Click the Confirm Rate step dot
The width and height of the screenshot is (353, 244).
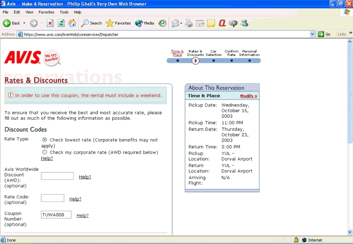(x=231, y=61)
